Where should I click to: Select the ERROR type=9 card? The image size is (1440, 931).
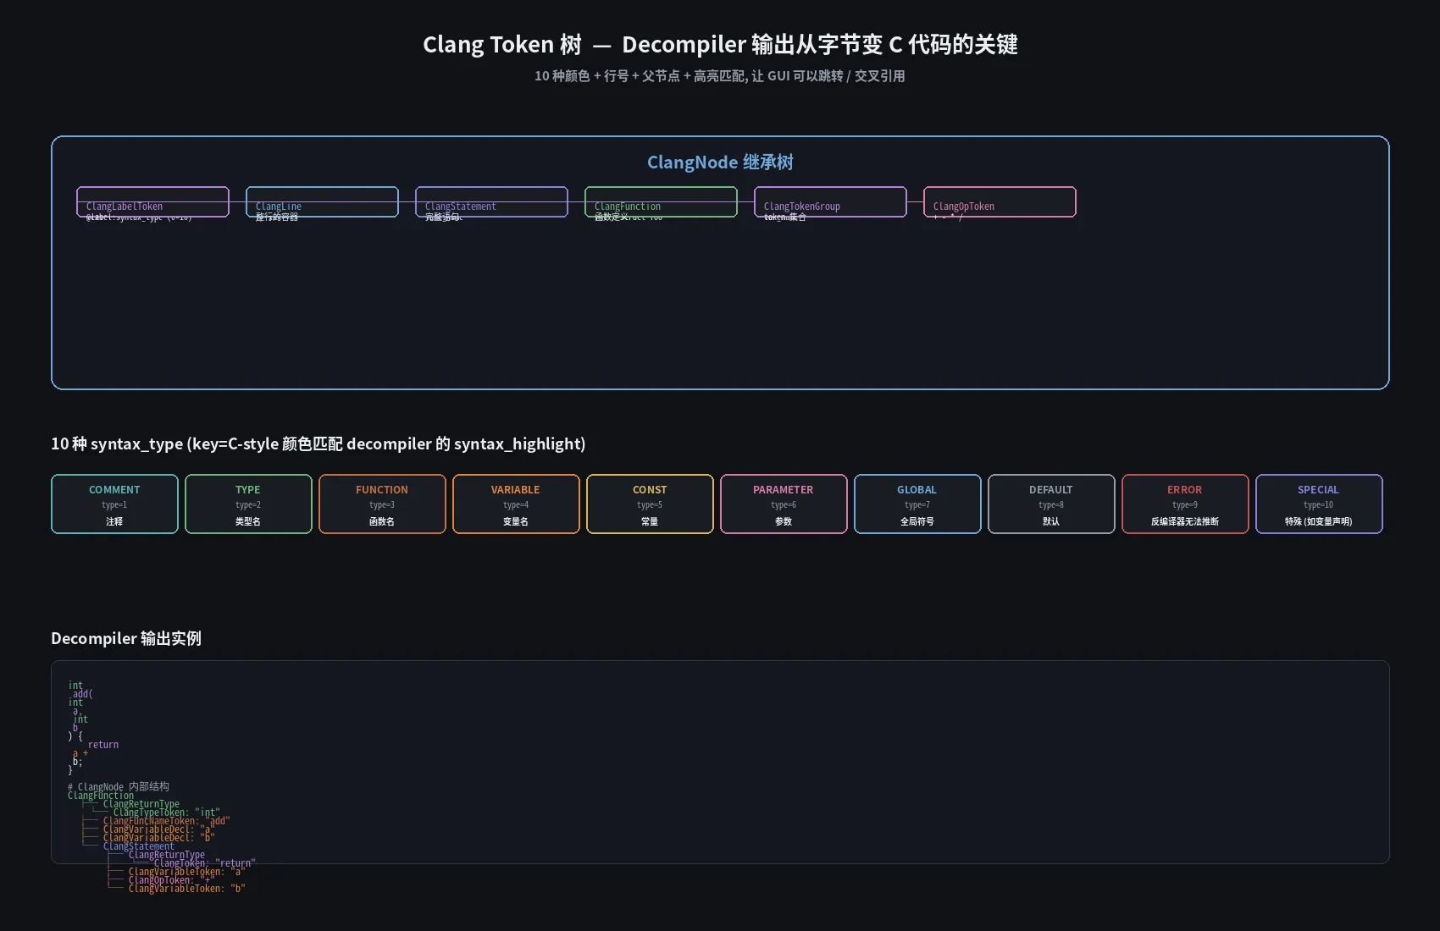pos(1185,504)
